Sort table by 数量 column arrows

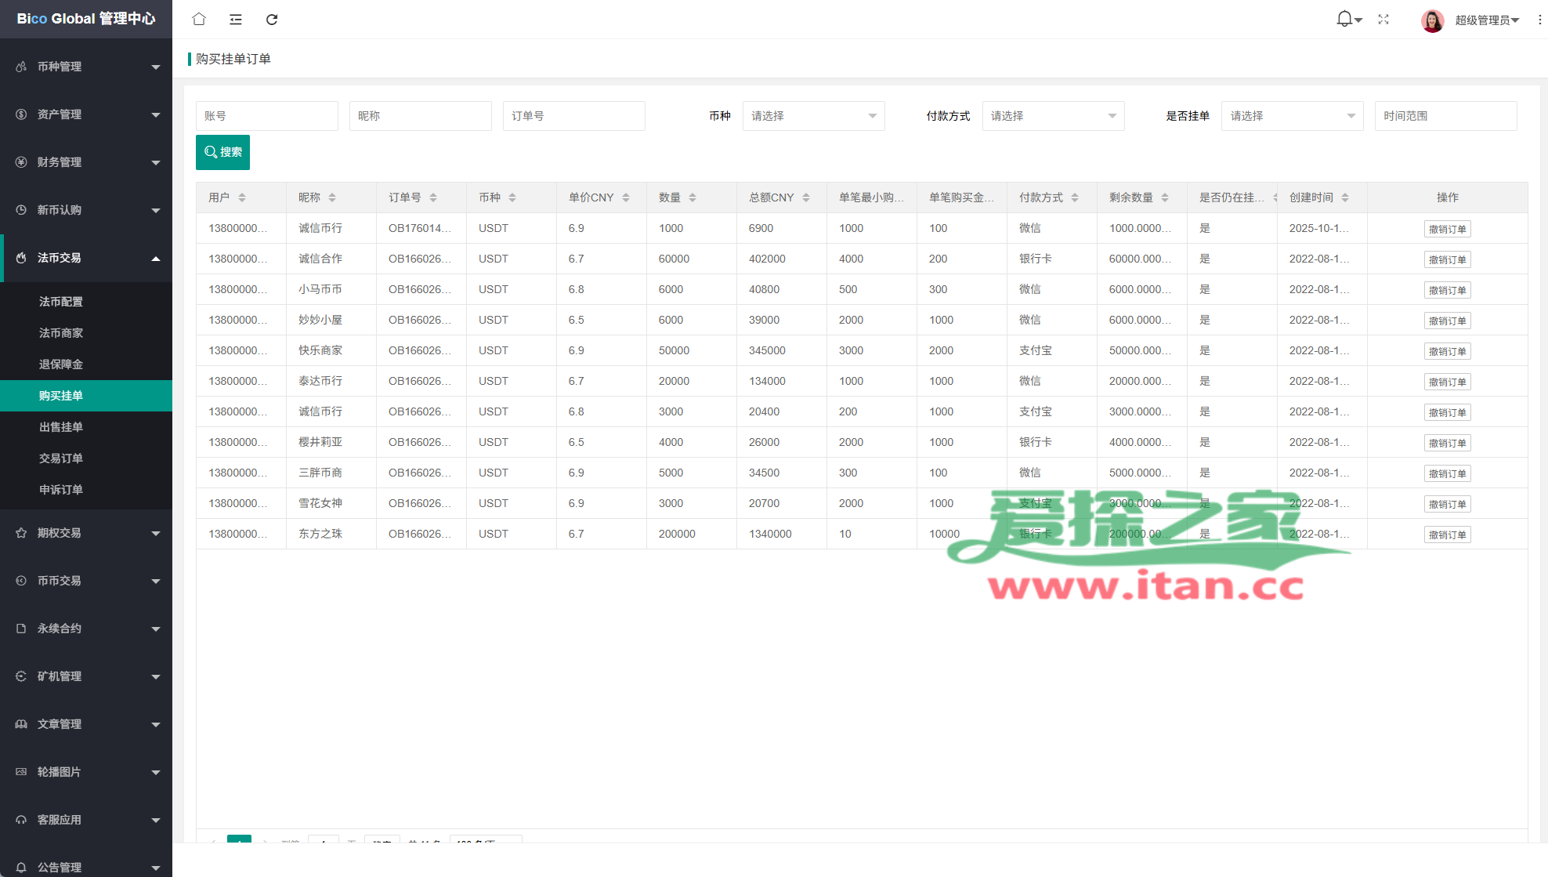point(693,198)
